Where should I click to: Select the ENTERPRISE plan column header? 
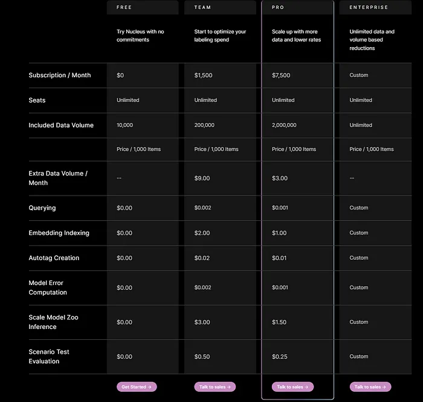coord(369,7)
